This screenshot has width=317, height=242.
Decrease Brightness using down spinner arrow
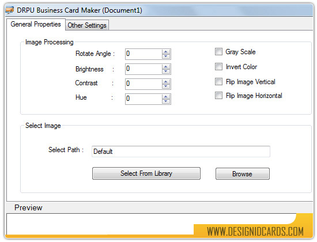point(165,71)
